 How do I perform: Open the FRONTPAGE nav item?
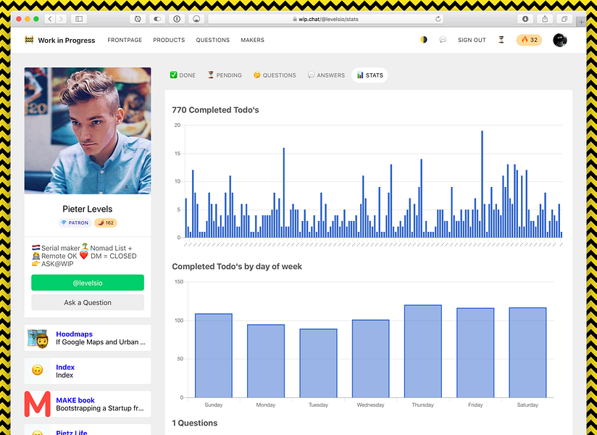(x=125, y=40)
